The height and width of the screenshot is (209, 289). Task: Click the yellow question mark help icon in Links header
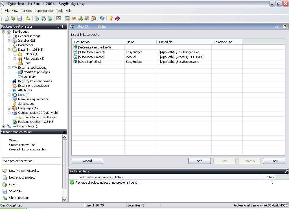coord(285,26)
